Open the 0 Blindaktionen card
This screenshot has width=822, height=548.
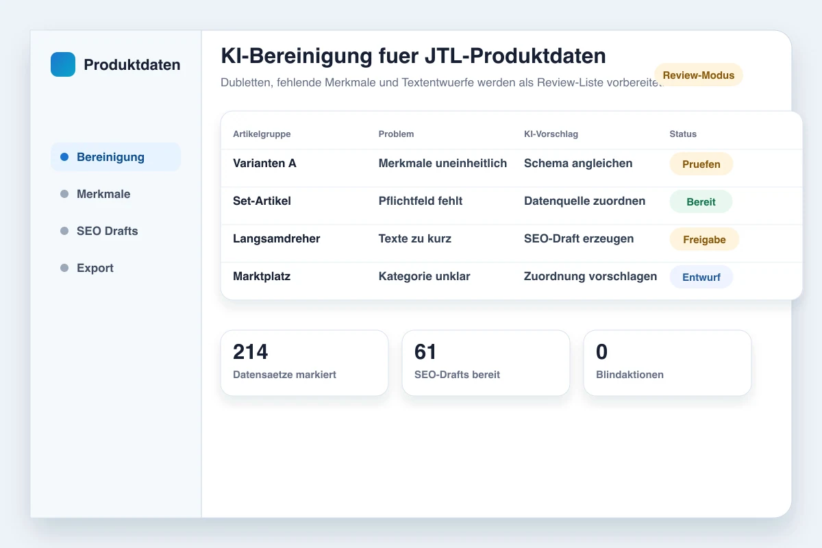(x=667, y=363)
